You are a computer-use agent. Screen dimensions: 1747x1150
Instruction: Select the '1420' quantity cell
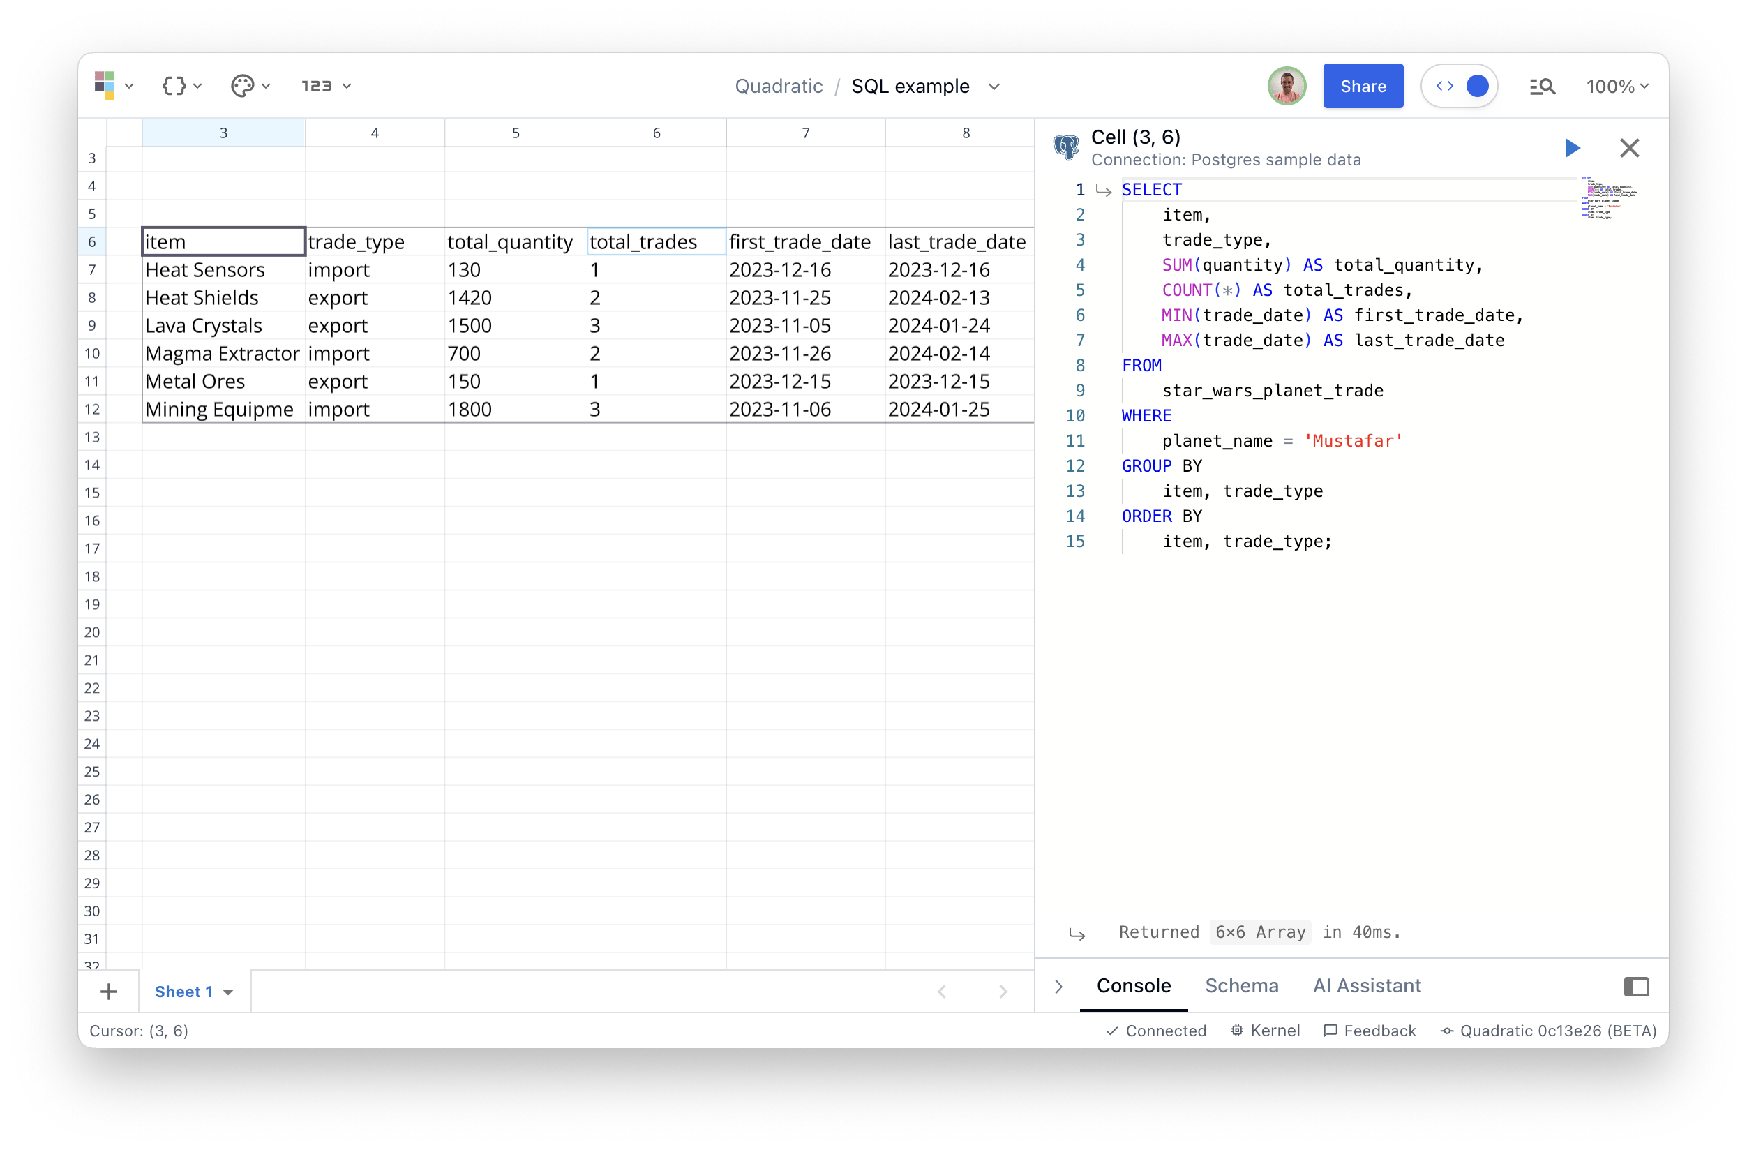[516, 297]
